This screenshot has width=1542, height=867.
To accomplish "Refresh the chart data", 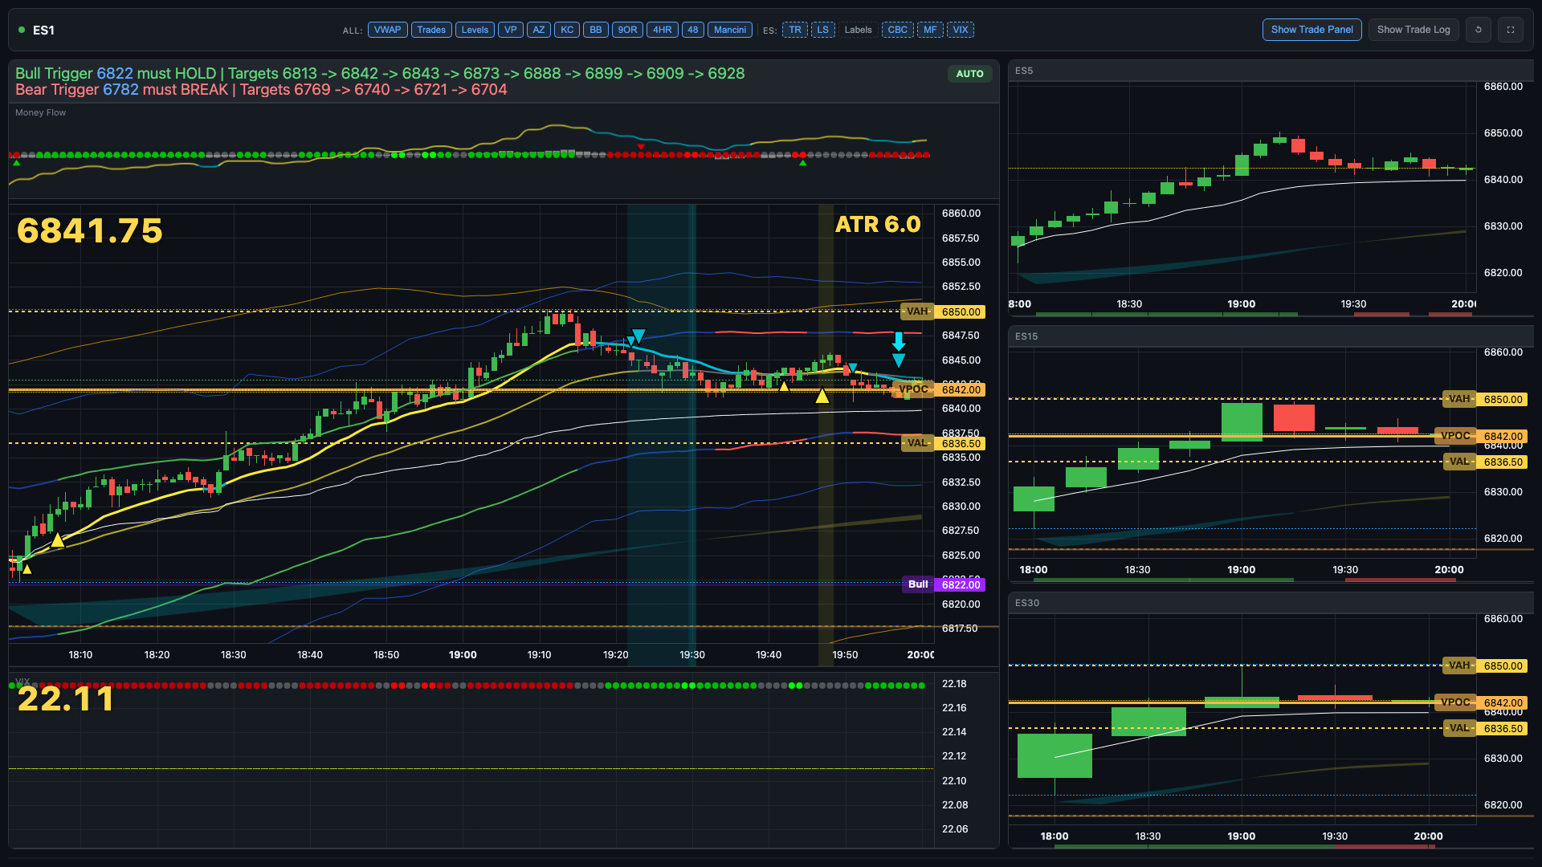I will pos(1479,29).
